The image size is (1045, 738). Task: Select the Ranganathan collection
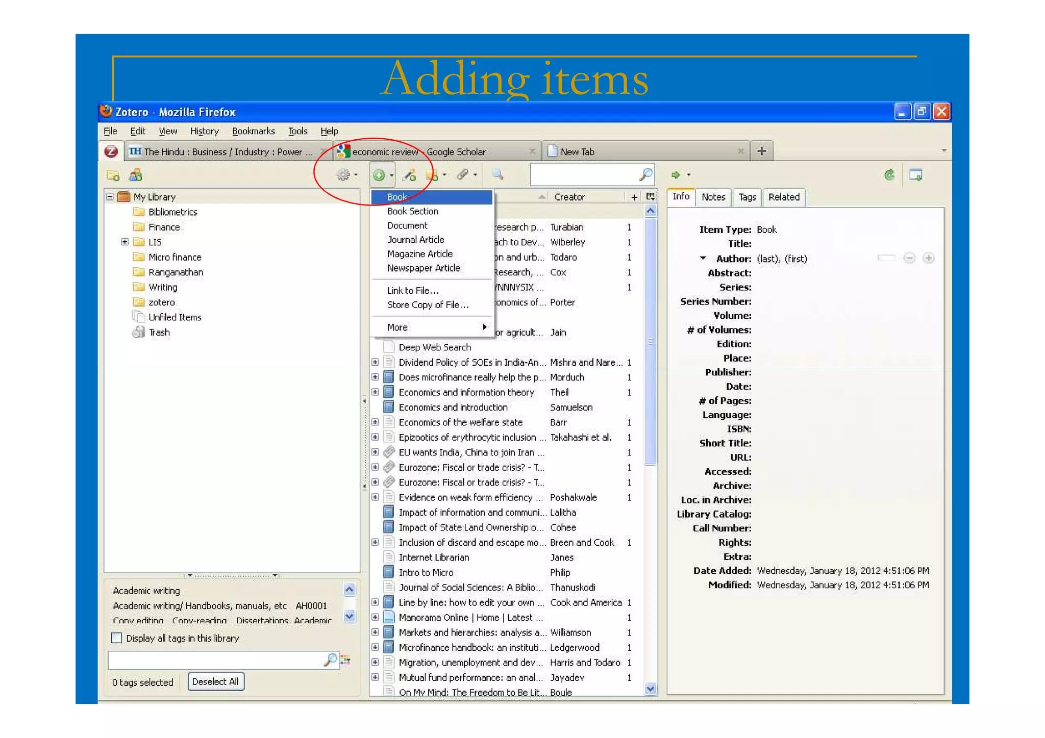coord(176,272)
